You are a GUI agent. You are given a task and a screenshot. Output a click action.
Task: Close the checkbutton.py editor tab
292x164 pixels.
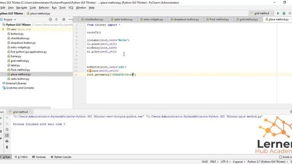click(105, 19)
